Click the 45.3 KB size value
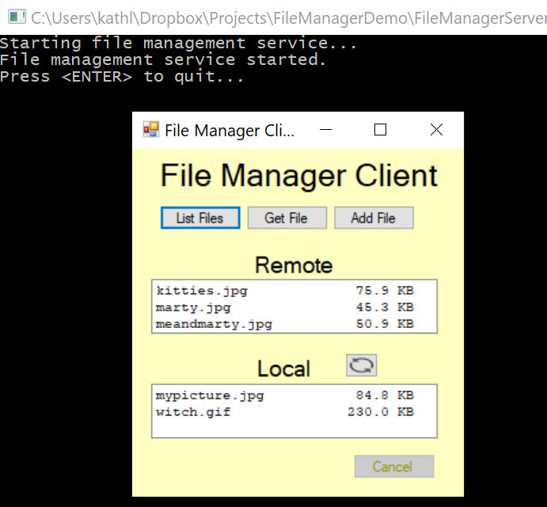 (x=385, y=307)
